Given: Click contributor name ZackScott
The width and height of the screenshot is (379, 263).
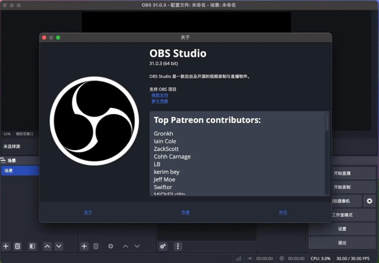Looking at the screenshot, I should point(166,149).
